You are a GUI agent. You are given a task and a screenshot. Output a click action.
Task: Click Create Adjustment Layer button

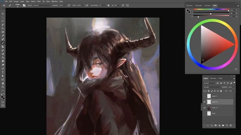click(219, 125)
